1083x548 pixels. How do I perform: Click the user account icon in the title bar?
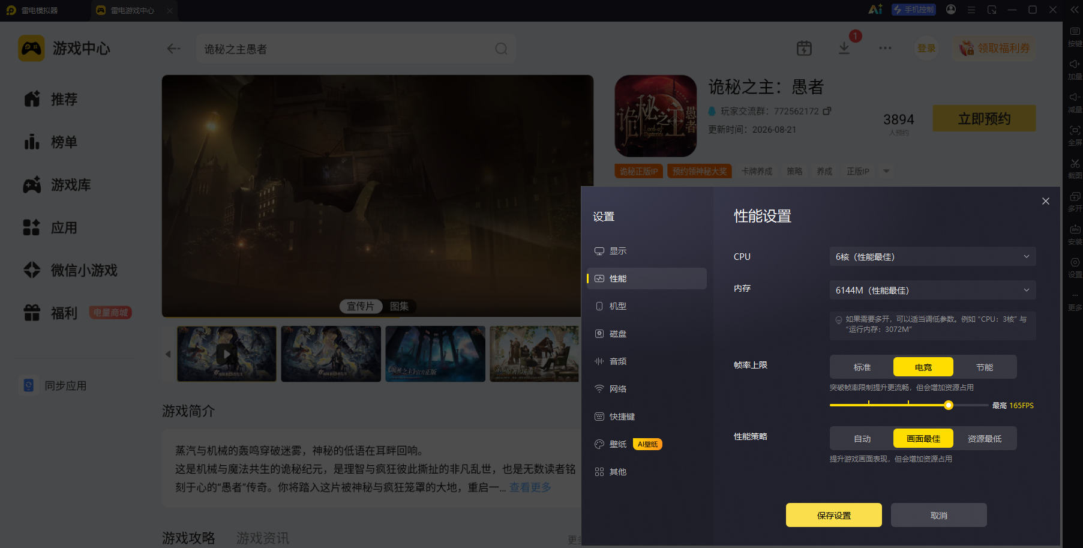951,10
